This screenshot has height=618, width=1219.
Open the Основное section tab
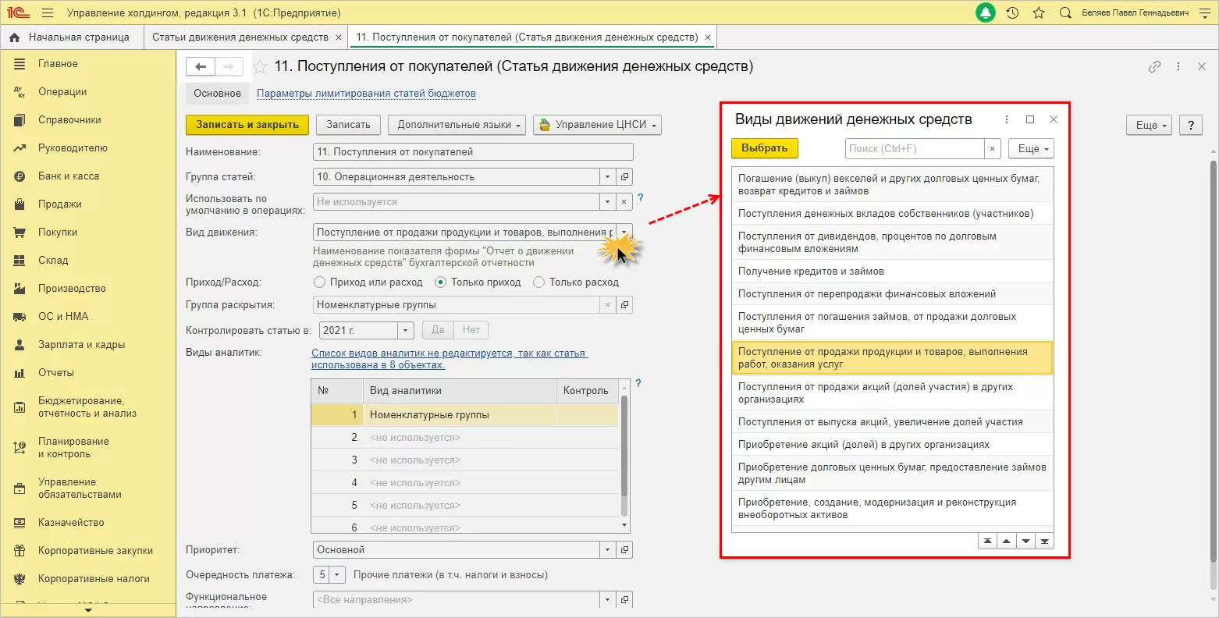(218, 94)
